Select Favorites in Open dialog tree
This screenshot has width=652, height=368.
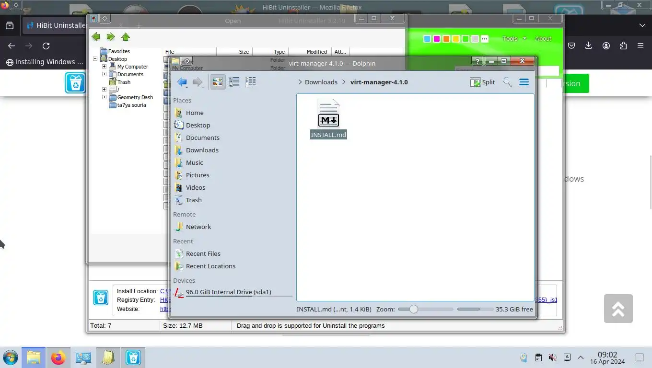tap(119, 51)
